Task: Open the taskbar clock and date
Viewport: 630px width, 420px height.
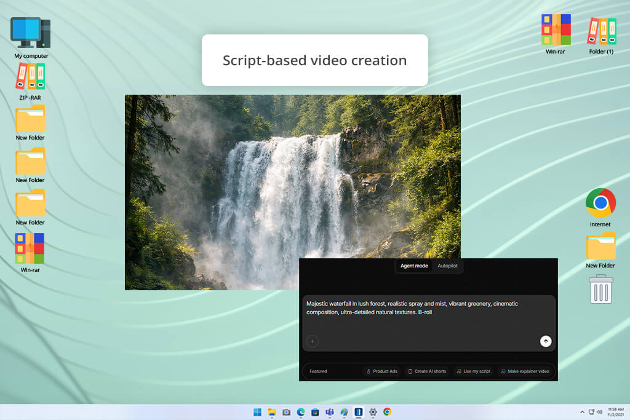Action: tap(615, 412)
